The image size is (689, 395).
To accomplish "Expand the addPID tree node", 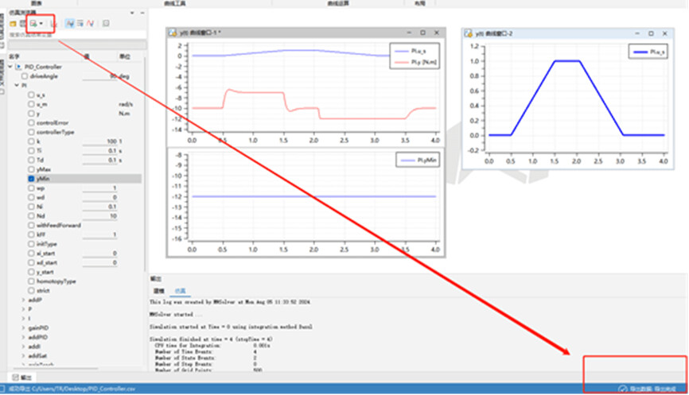I will pyautogui.click(x=23, y=338).
